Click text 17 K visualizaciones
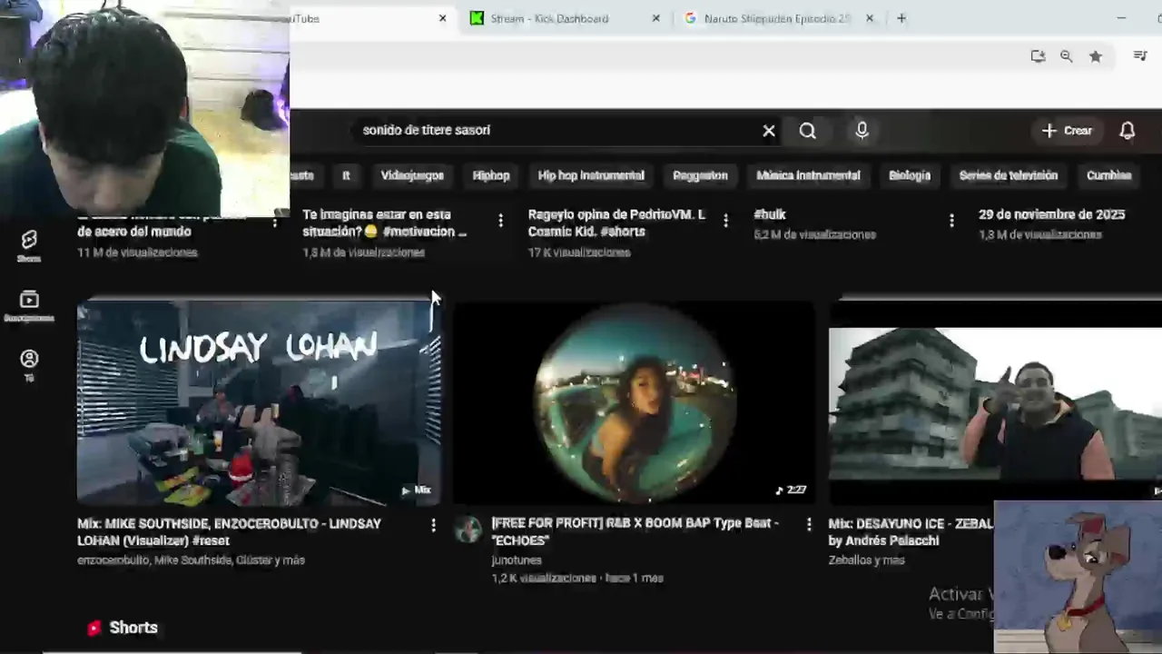 (x=579, y=253)
